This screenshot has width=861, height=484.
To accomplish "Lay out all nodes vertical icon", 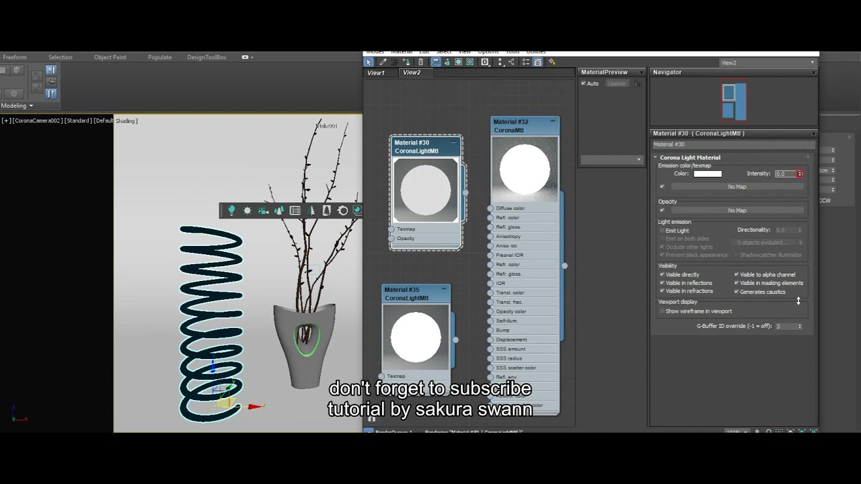I will click(500, 62).
